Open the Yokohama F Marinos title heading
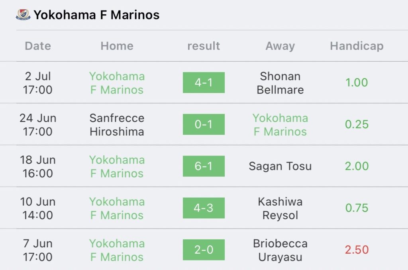This screenshot has width=408, height=270. (x=96, y=15)
